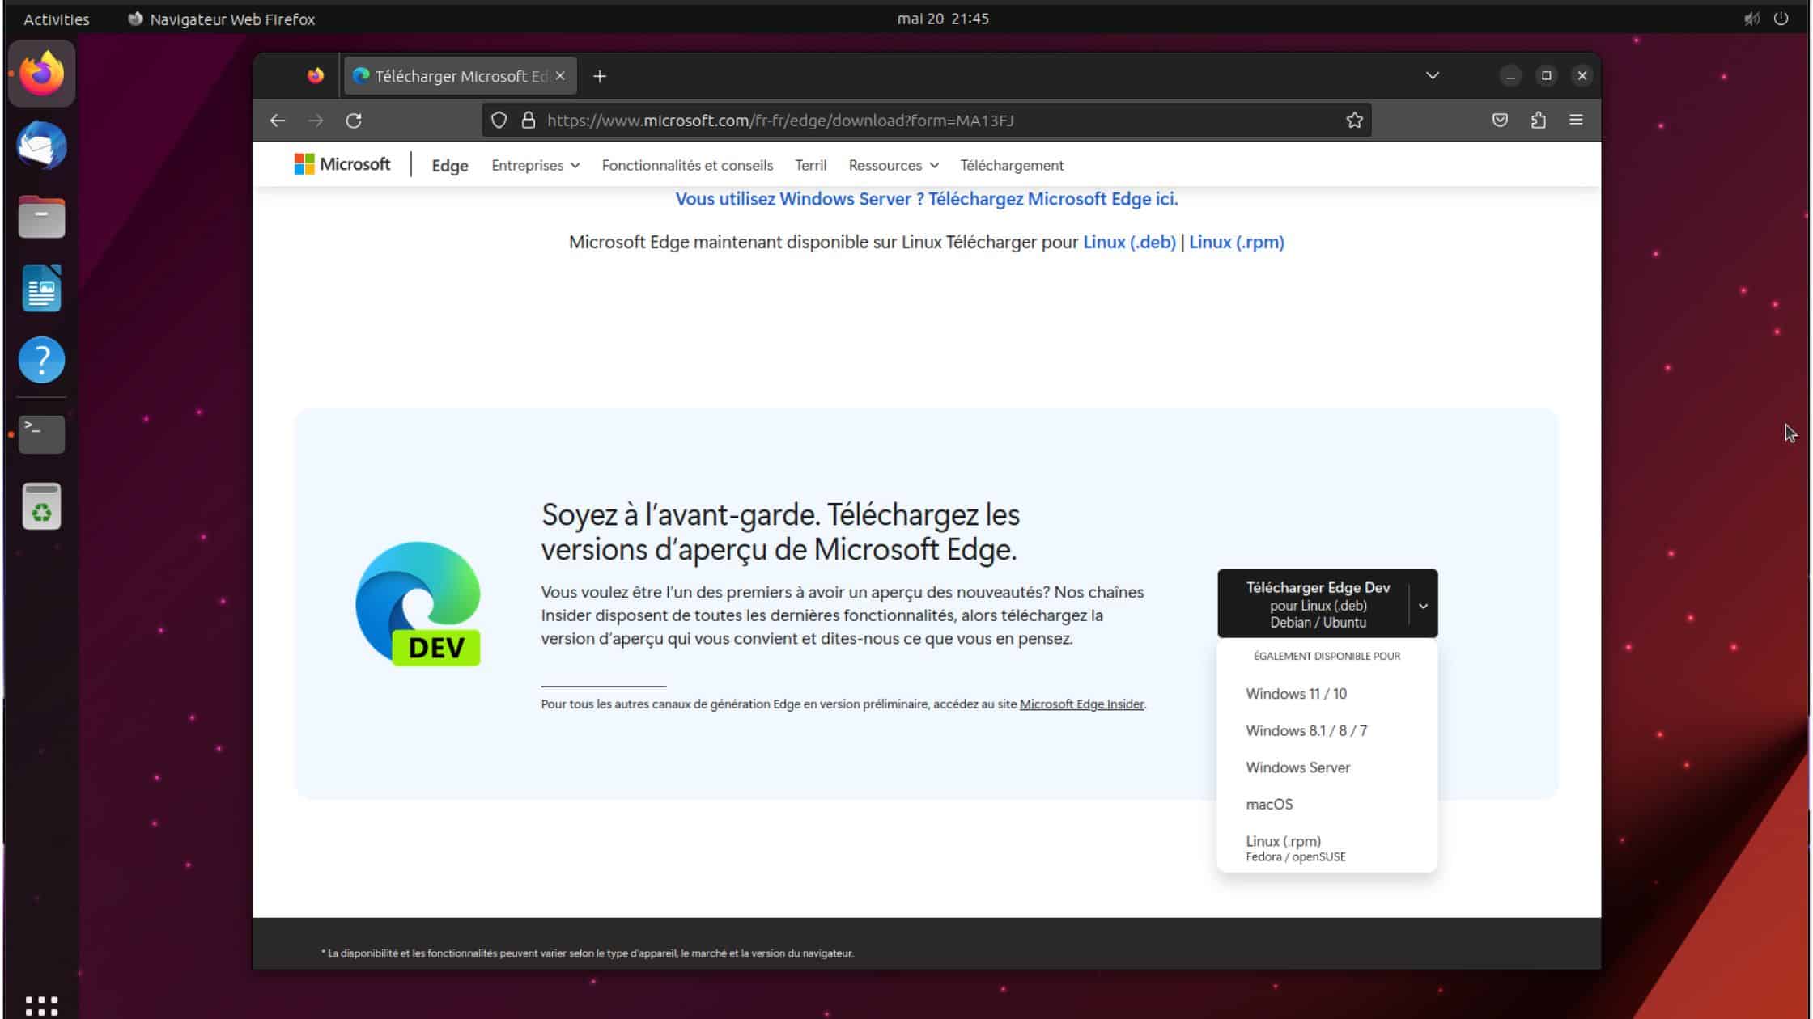The height and width of the screenshot is (1019, 1813).
Task: Unmute system volume in top bar
Action: click(x=1750, y=19)
